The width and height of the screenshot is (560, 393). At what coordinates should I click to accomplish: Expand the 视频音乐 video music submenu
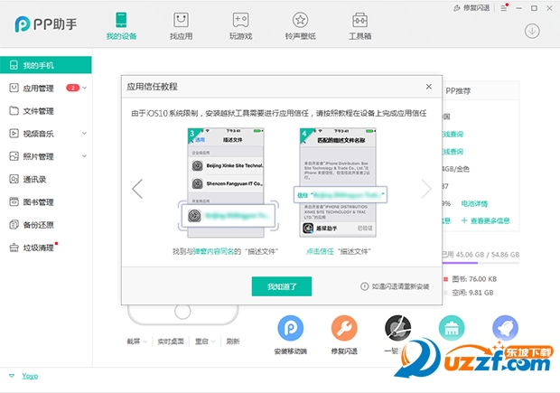[86, 134]
